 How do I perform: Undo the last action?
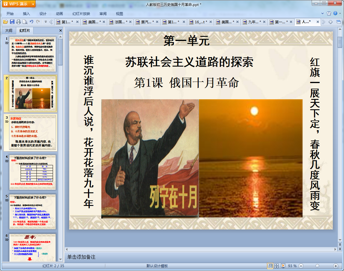[31, 22]
